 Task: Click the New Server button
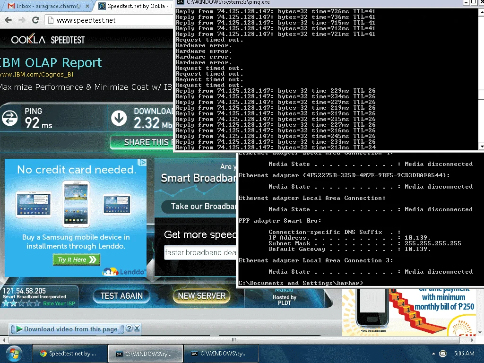pyautogui.click(x=201, y=296)
